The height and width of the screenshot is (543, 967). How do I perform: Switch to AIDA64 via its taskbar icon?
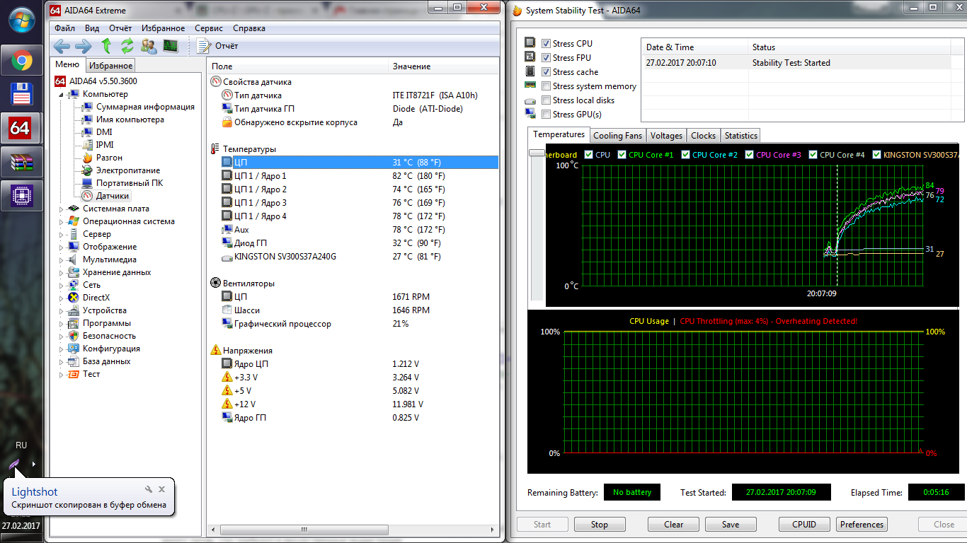click(22, 129)
